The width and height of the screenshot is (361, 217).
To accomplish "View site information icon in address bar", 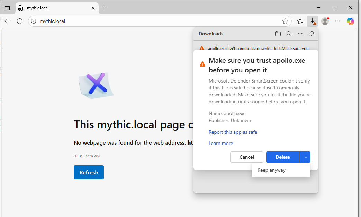I will pos(34,21).
